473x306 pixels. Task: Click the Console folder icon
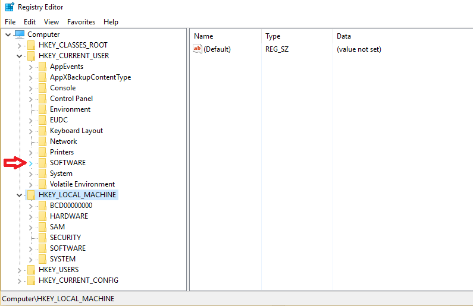click(42, 88)
